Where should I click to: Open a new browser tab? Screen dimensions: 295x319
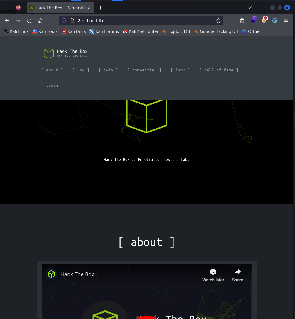coord(100,8)
